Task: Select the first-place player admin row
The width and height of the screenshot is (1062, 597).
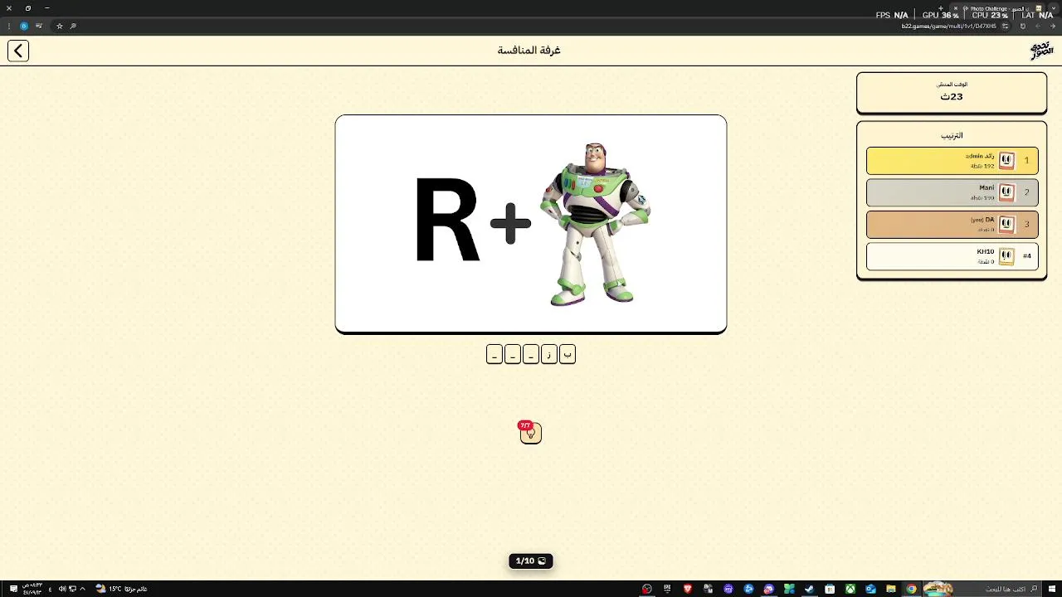Action: (x=952, y=161)
